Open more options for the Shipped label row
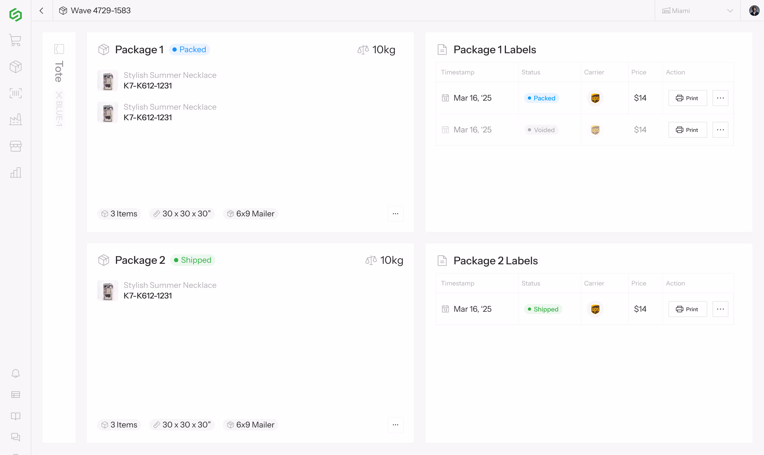The height and width of the screenshot is (455, 764). point(720,309)
